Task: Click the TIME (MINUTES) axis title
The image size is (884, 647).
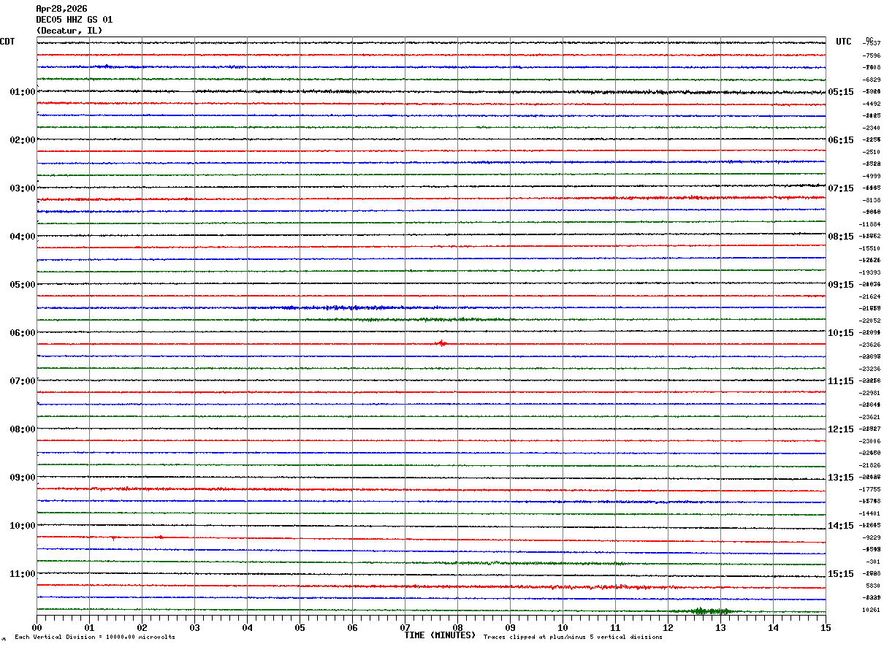Action: (x=440, y=635)
